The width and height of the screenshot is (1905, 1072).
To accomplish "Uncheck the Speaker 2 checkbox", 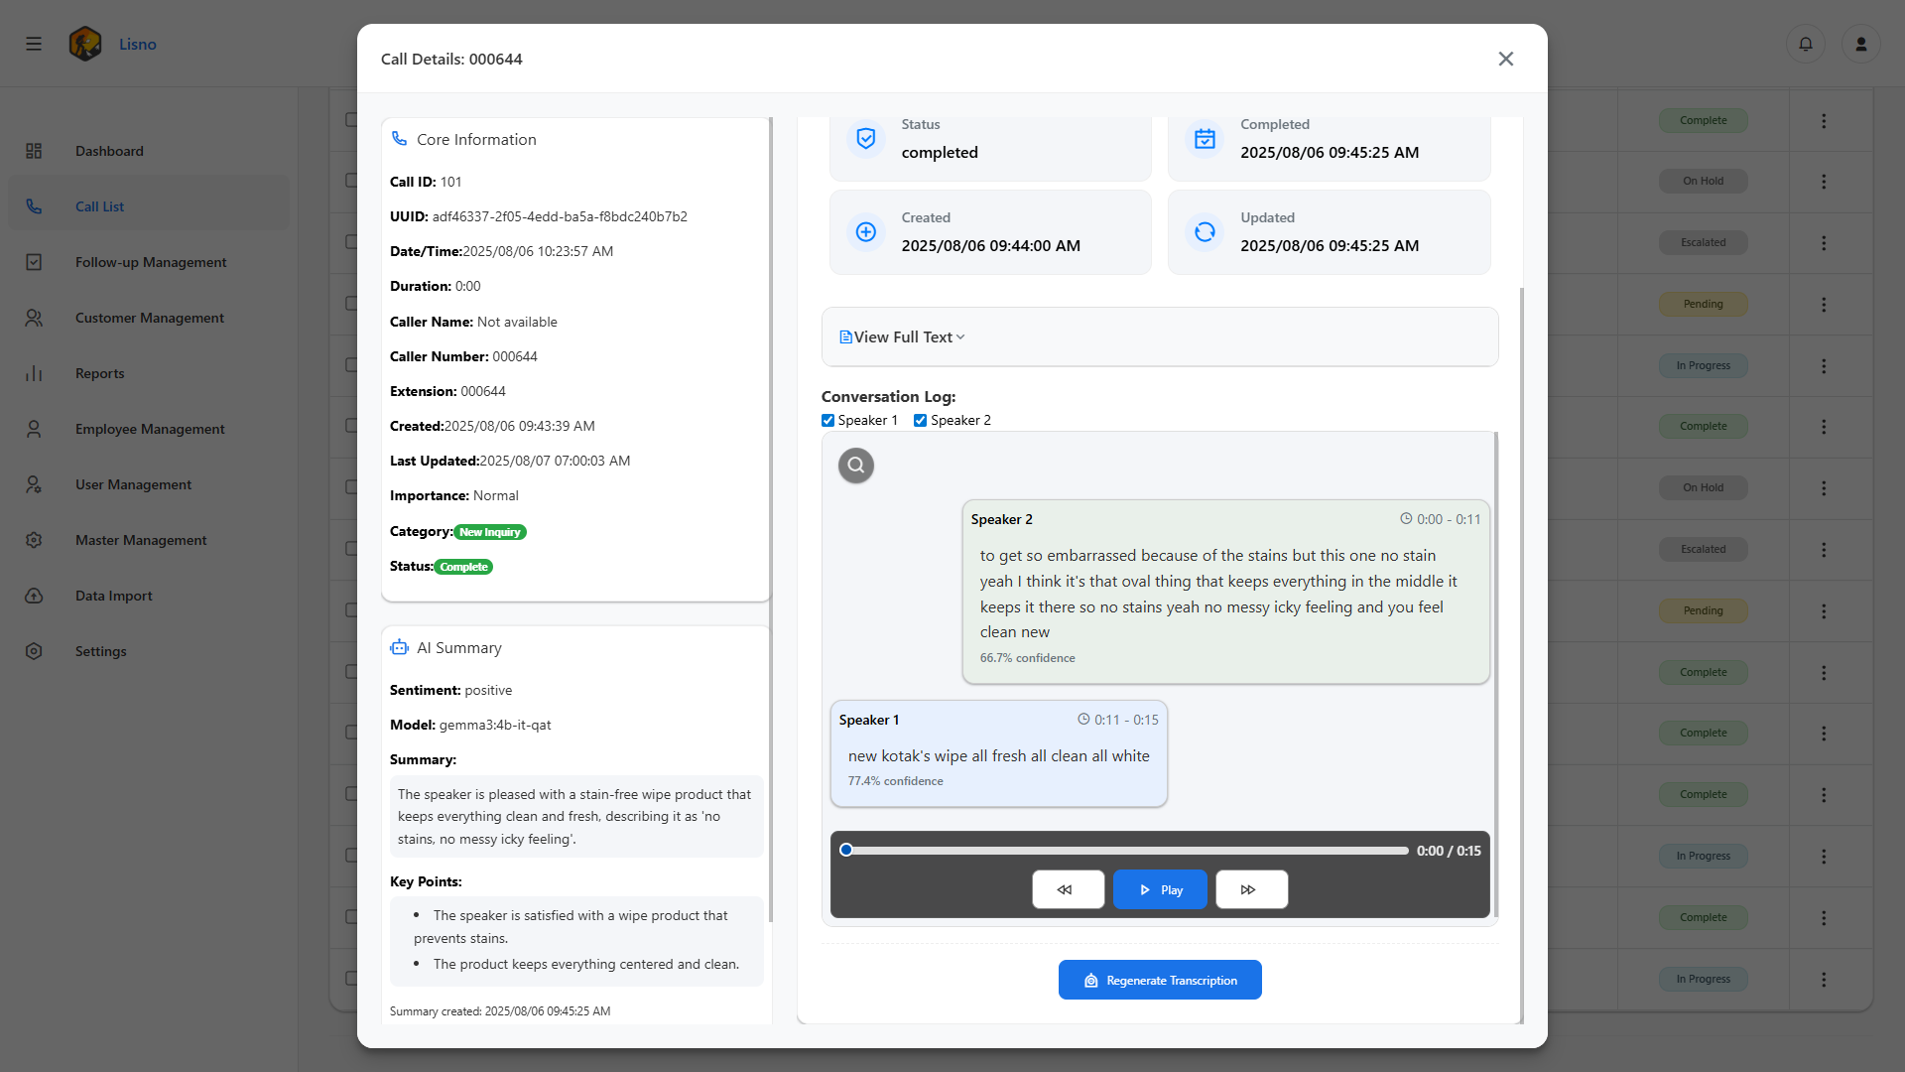I will pos(920,420).
